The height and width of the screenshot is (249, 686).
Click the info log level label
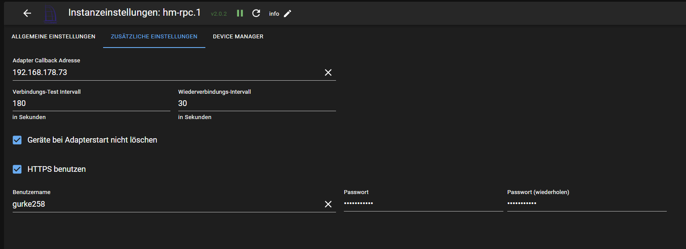click(x=274, y=14)
